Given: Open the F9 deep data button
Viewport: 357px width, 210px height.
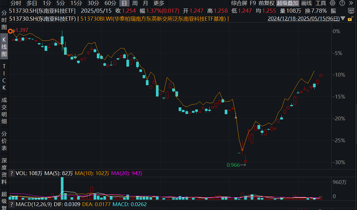Looking at the screenshot, I should (253, 3).
